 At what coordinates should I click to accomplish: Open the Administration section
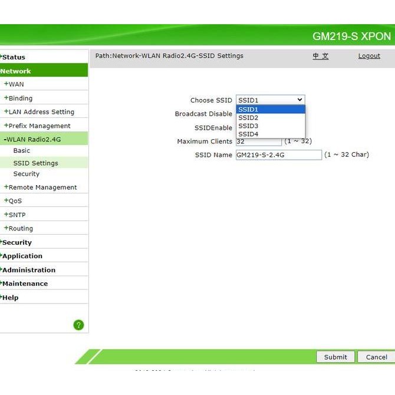point(29,270)
